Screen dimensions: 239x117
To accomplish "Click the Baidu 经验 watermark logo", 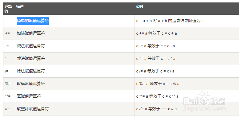I will click(204, 100).
